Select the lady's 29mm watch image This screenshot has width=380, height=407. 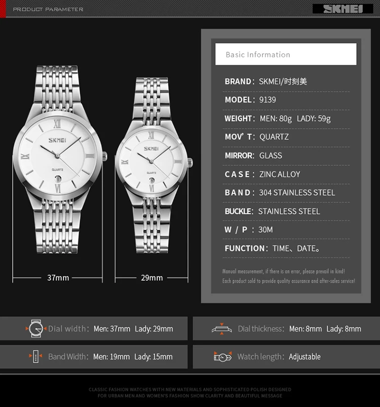click(153, 165)
